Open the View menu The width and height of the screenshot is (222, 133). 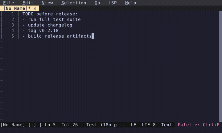click(47, 3)
